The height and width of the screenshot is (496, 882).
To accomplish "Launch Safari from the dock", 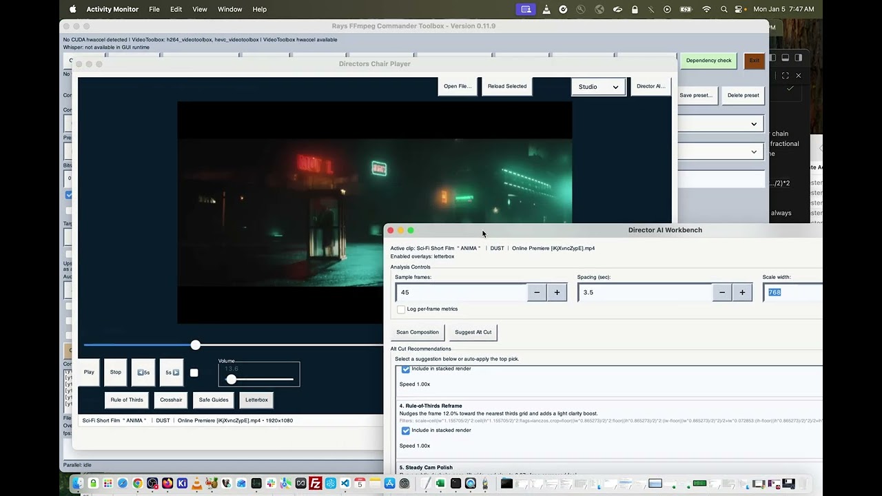I will click(x=123, y=484).
